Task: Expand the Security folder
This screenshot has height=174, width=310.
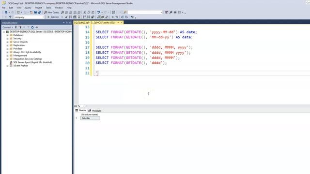Action: (x=7, y=39)
